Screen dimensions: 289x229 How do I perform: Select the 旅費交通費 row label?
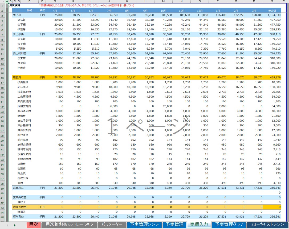24,145
